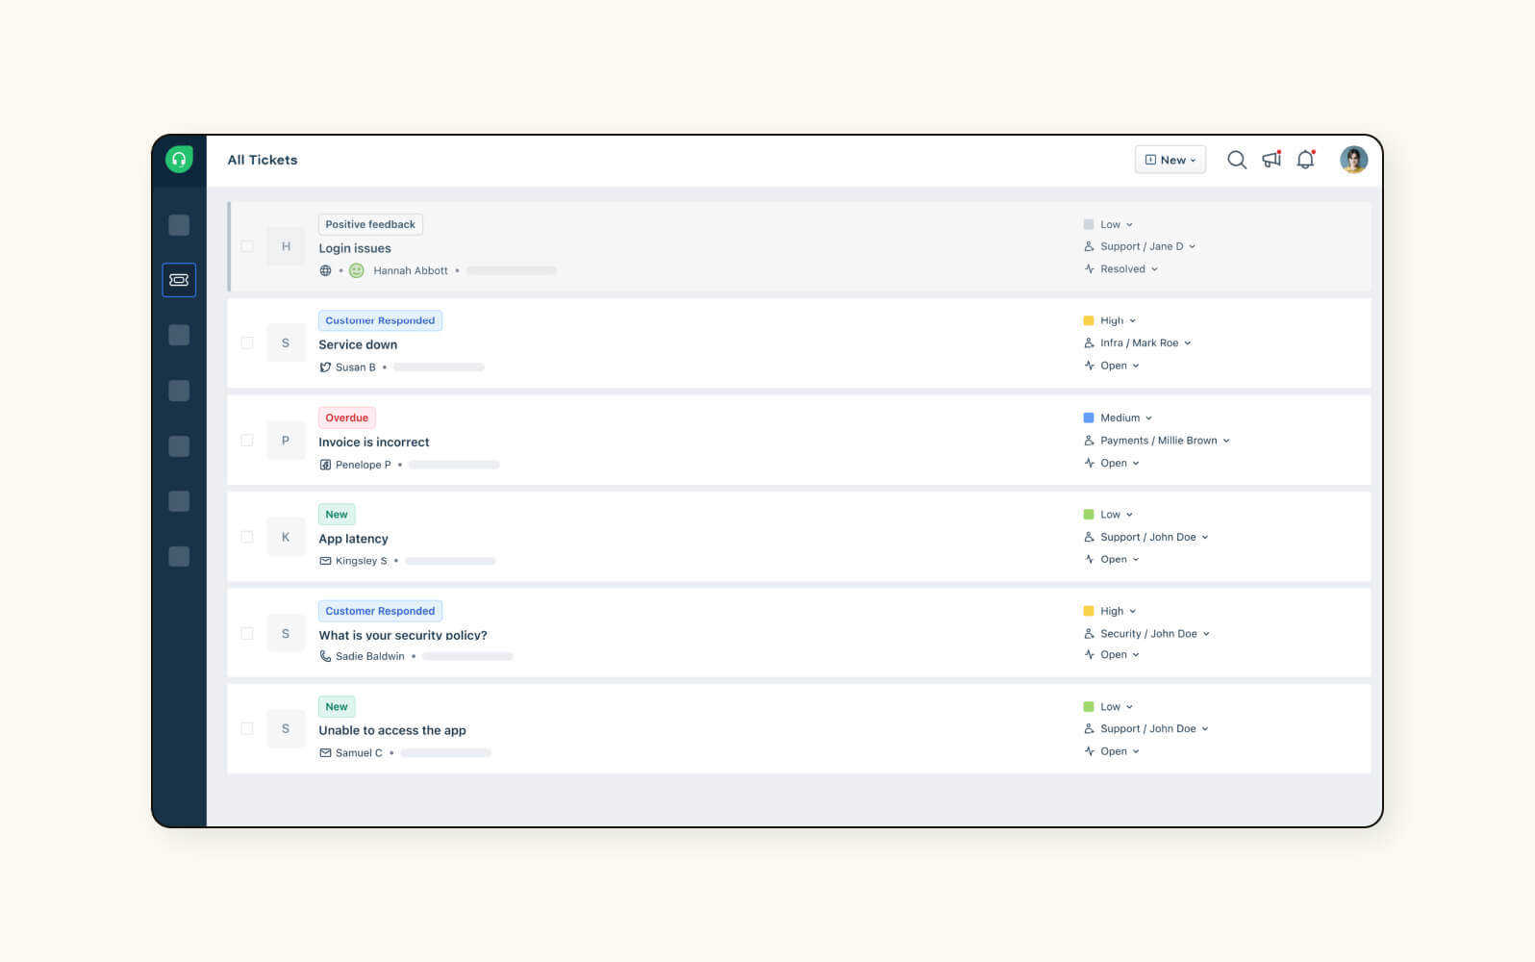This screenshot has width=1535, height=962.
Task: Click contact name Sadie Baldwin
Action: (x=370, y=656)
